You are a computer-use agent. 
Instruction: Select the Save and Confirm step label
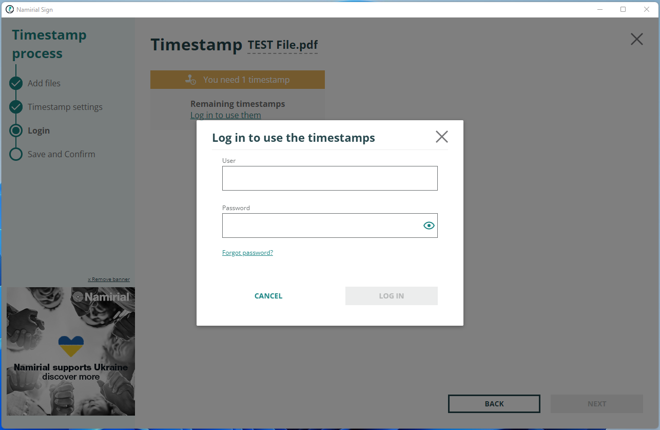pyautogui.click(x=62, y=154)
